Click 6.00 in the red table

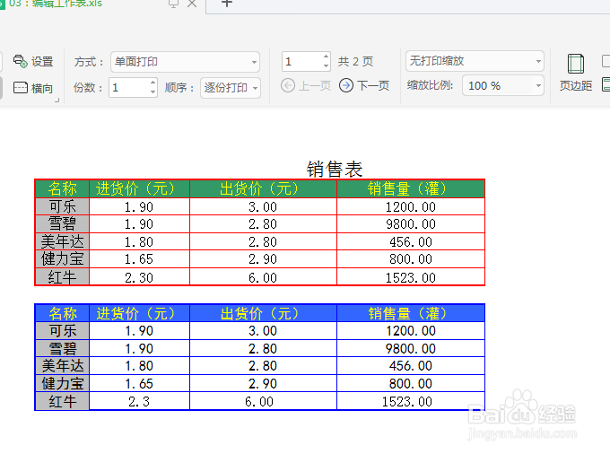(263, 277)
